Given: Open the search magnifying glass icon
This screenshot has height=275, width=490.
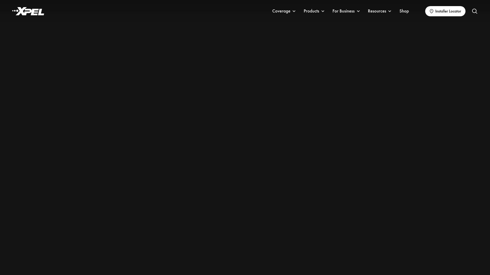Looking at the screenshot, I should point(474,11).
